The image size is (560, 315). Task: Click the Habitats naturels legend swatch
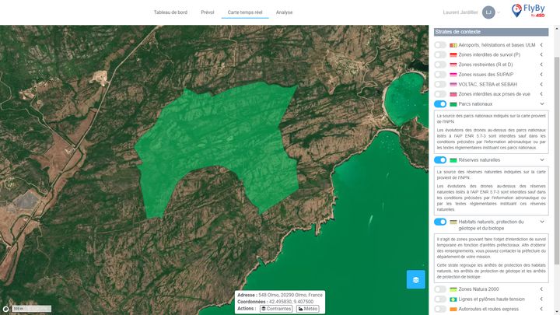pos(453,222)
